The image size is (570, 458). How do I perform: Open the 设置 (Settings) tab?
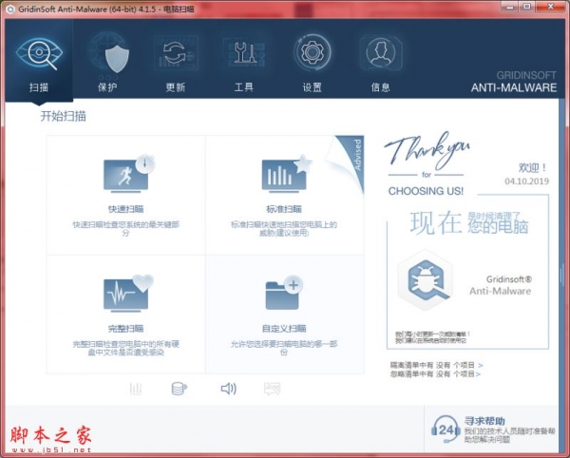point(312,61)
